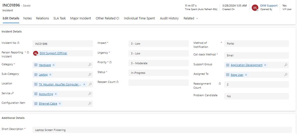Viewport: 297px width, 134px height.
Task: Open the Urgency dropdown field
Action: (158, 54)
